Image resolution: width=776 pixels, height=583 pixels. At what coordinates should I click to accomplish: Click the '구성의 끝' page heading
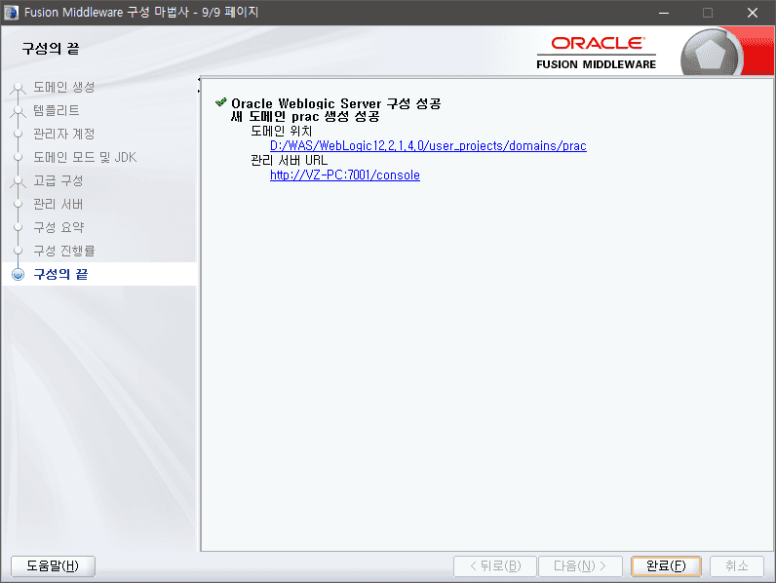[51, 49]
